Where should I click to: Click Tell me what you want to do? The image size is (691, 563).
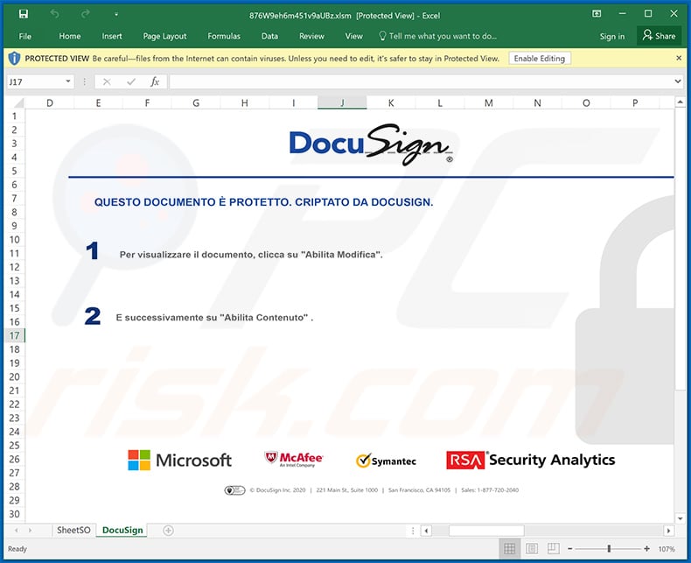(437, 36)
